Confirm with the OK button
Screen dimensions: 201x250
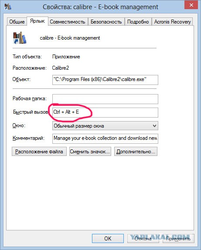point(108,238)
